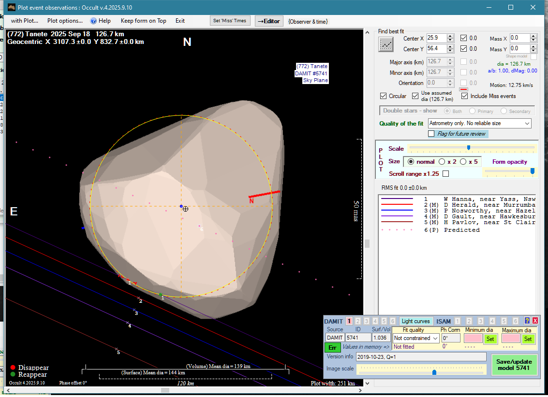Click the Form opacity slider

[x=510, y=171]
